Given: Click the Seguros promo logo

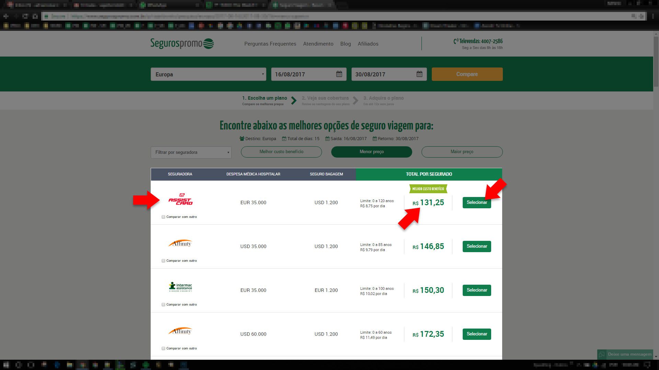Looking at the screenshot, I should [182, 44].
